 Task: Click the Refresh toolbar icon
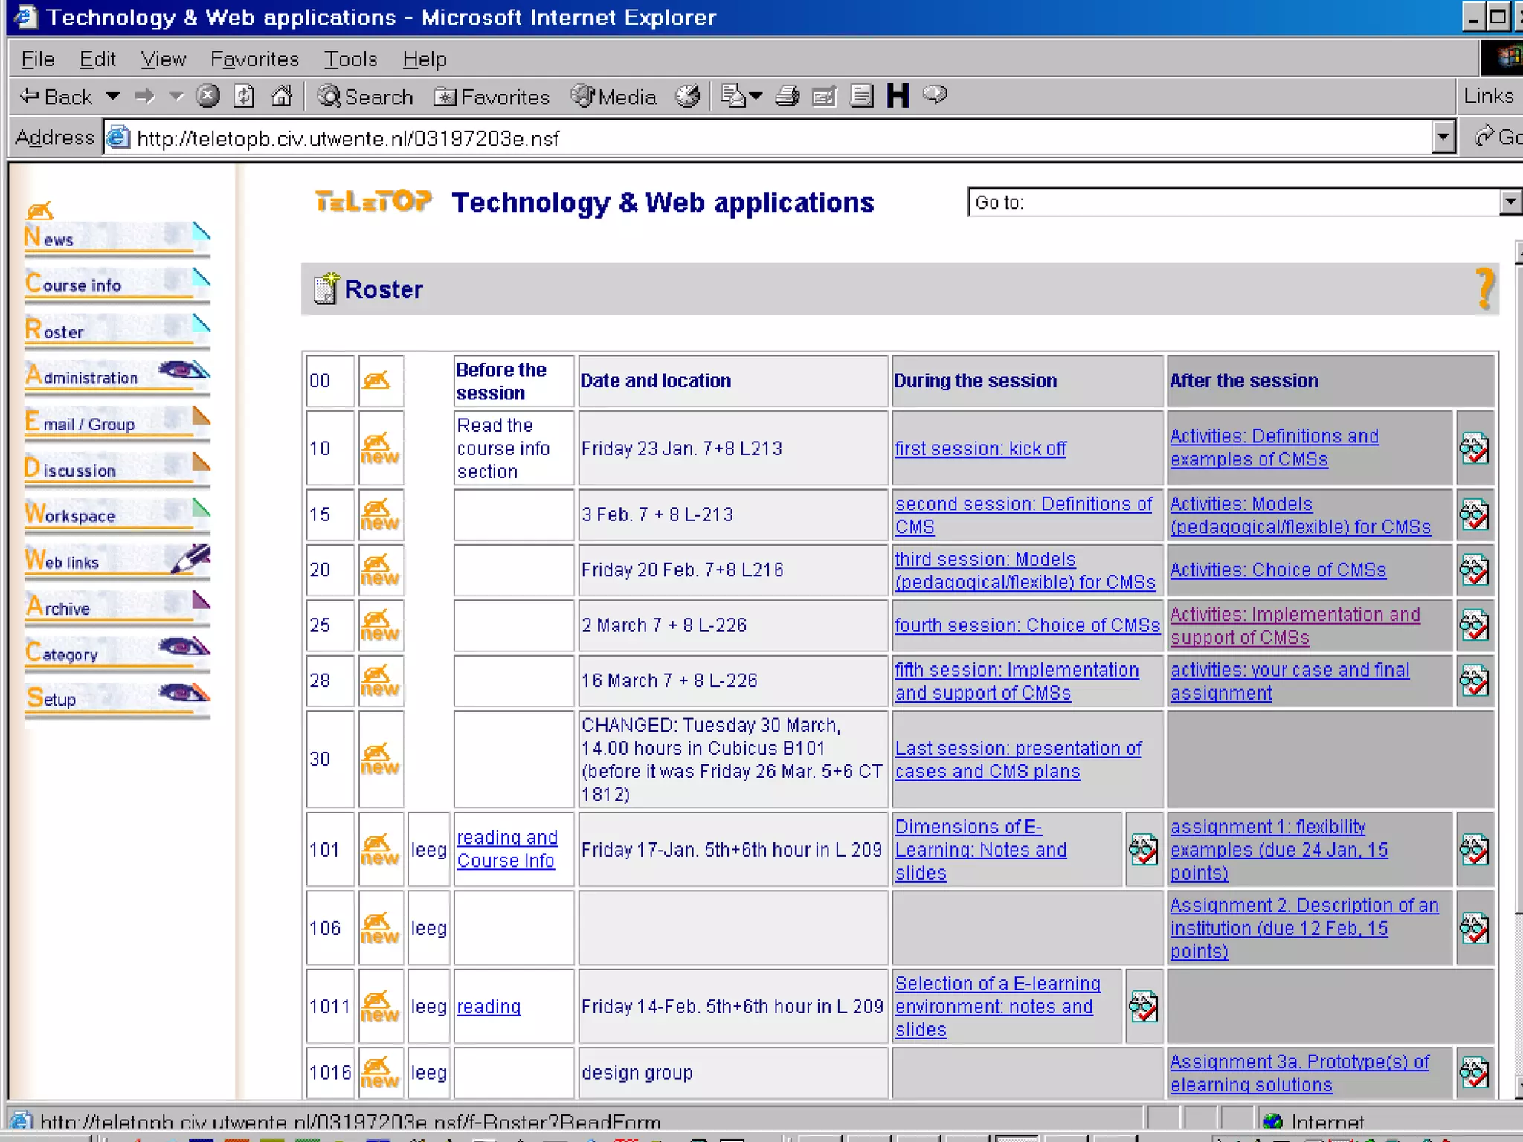244,96
